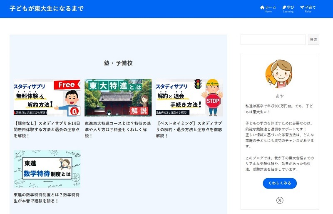Open the スタディサプリ 無料体験 thumbnail
This screenshot has width=333, height=214.
pos(47,97)
